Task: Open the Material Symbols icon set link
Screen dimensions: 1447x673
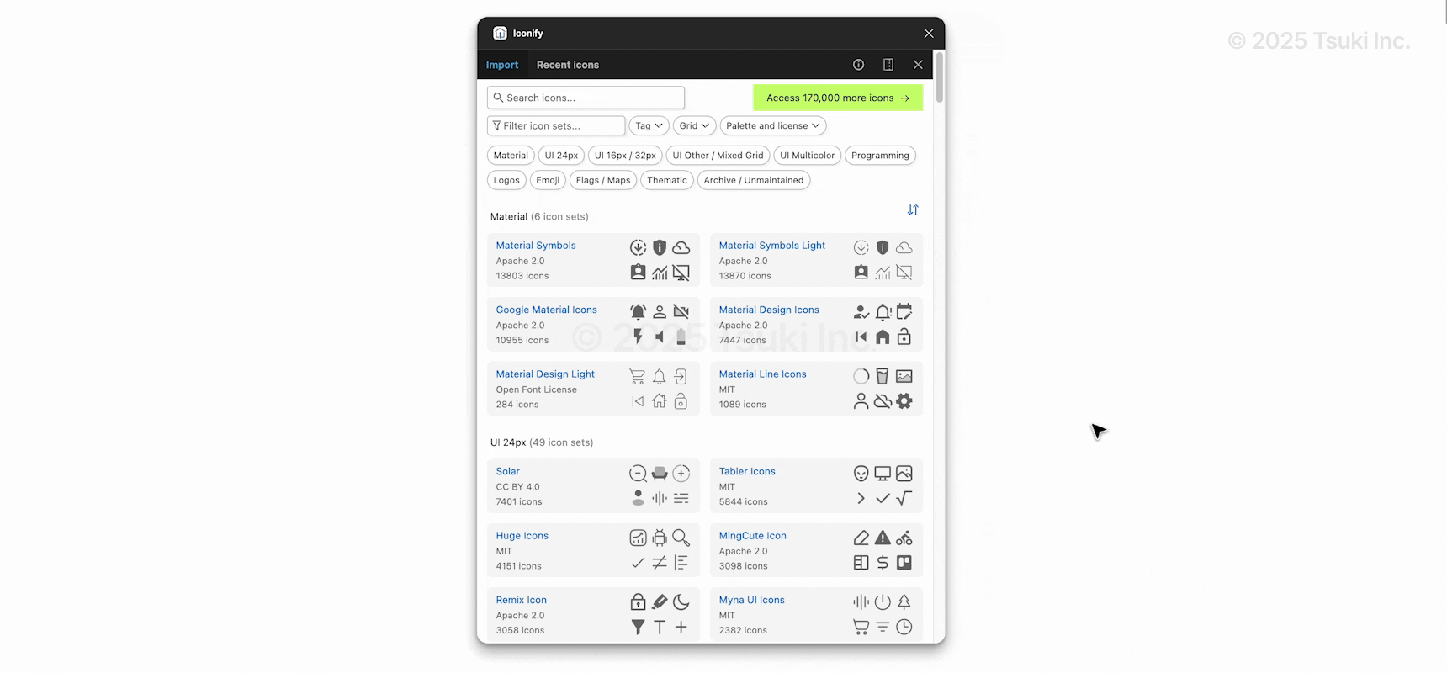Action: (536, 246)
